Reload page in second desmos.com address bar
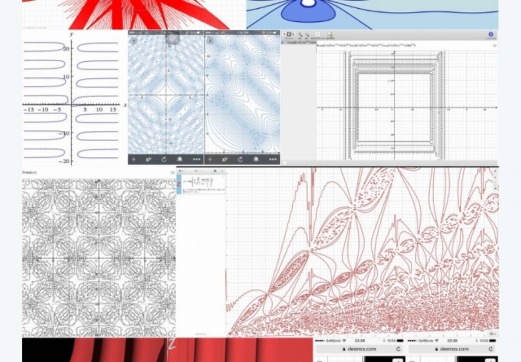521x362 pixels. point(491,349)
